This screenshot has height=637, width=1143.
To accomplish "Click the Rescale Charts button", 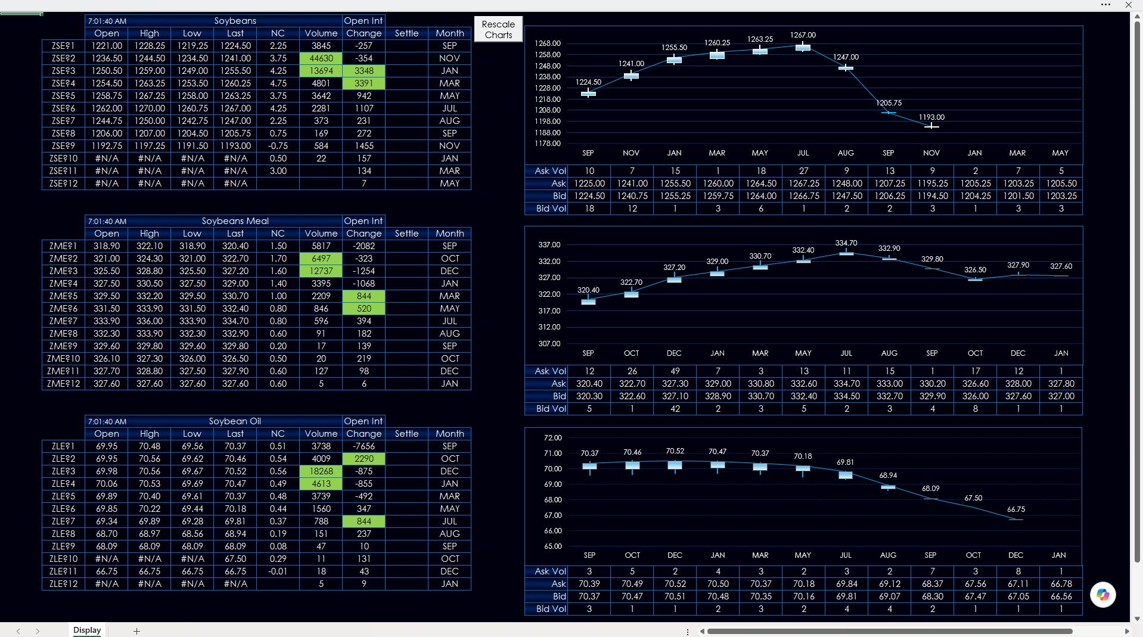I will pyautogui.click(x=498, y=29).
